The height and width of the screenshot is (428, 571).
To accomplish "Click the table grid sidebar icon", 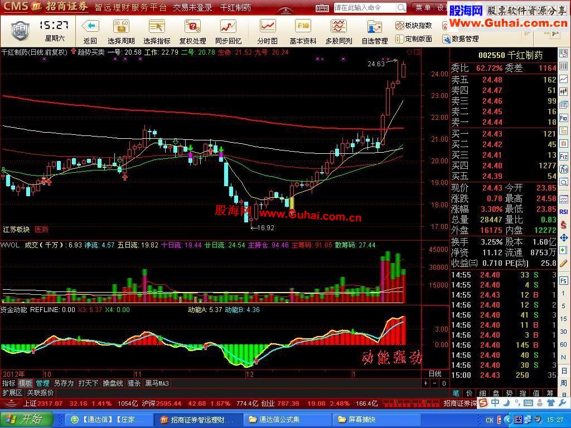I will (563, 66).
